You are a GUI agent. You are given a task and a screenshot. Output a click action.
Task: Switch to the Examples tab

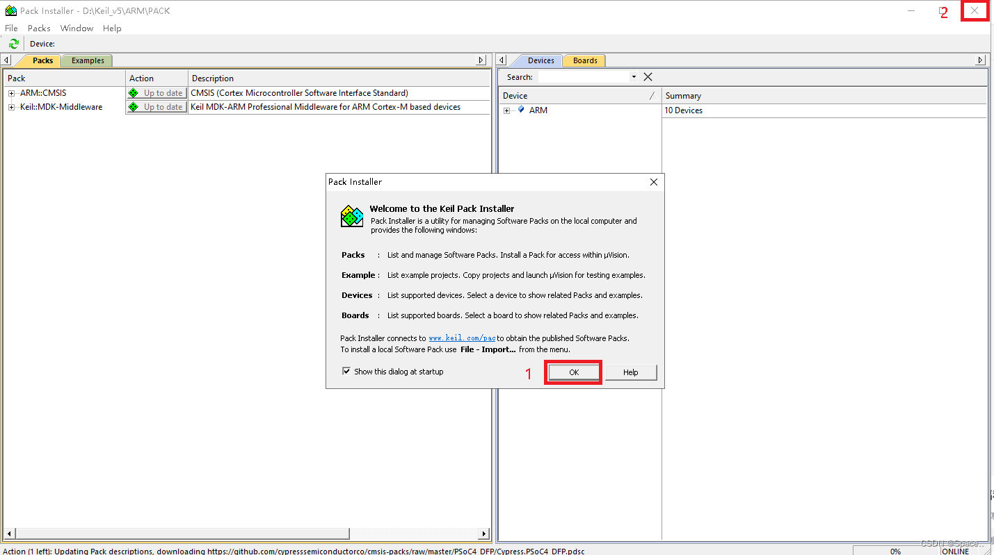point(88,60)
